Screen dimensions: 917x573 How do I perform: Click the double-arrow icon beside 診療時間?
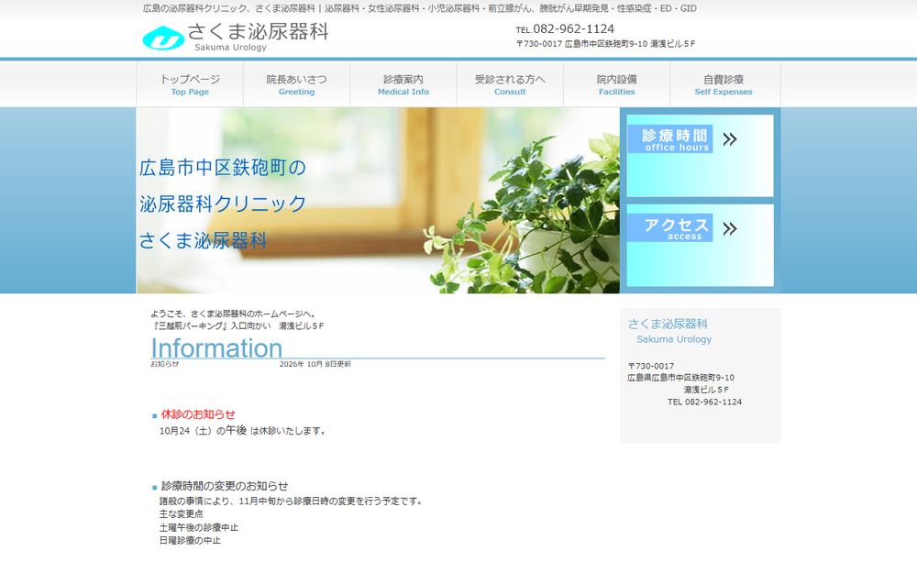[729, 139]
